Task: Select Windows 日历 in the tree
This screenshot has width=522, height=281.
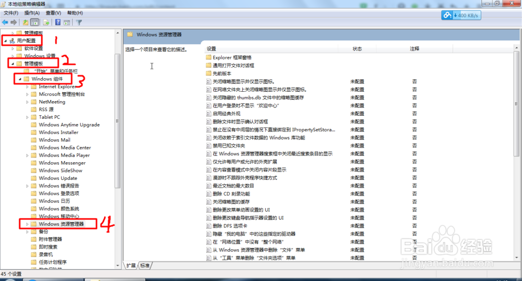Action: tap(54, 201)
